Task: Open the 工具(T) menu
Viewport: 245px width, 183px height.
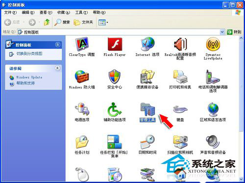Action: [x=81, y=13]
